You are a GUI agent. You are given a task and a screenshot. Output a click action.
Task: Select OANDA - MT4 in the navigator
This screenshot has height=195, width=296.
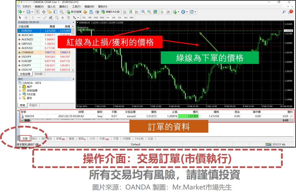(30, 83)
